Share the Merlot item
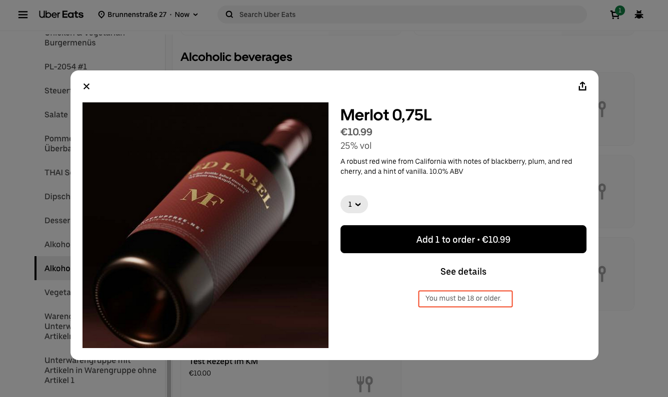The image size is (668, 397). 582,86
